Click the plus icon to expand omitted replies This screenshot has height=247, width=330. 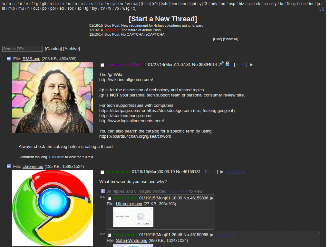point(102,191)
